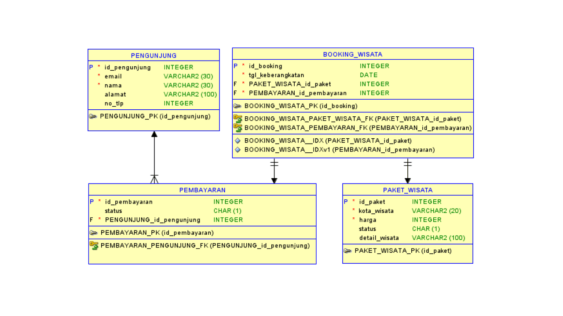The image size is (563, 316).
Task: Click the CHAR (1) type in PEMBAYARAN
Action: (228, 211)
